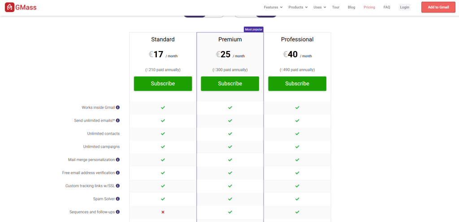Click Professional checkmark for Works inside Gmail
Image resolution: width=459 pixels, height=222 pixels.
pyautogui.click(x=297, y=107)
